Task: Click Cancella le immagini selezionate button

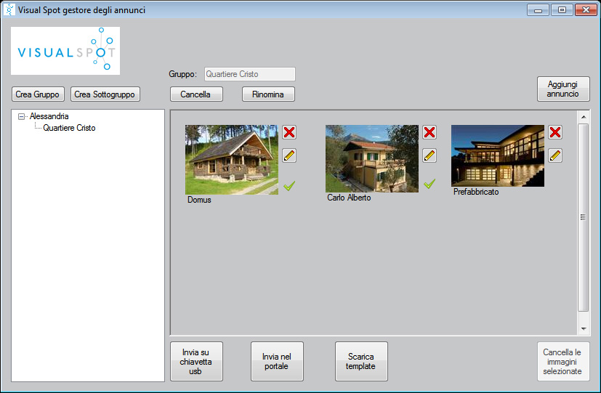Action: click(x=562, y=362)
